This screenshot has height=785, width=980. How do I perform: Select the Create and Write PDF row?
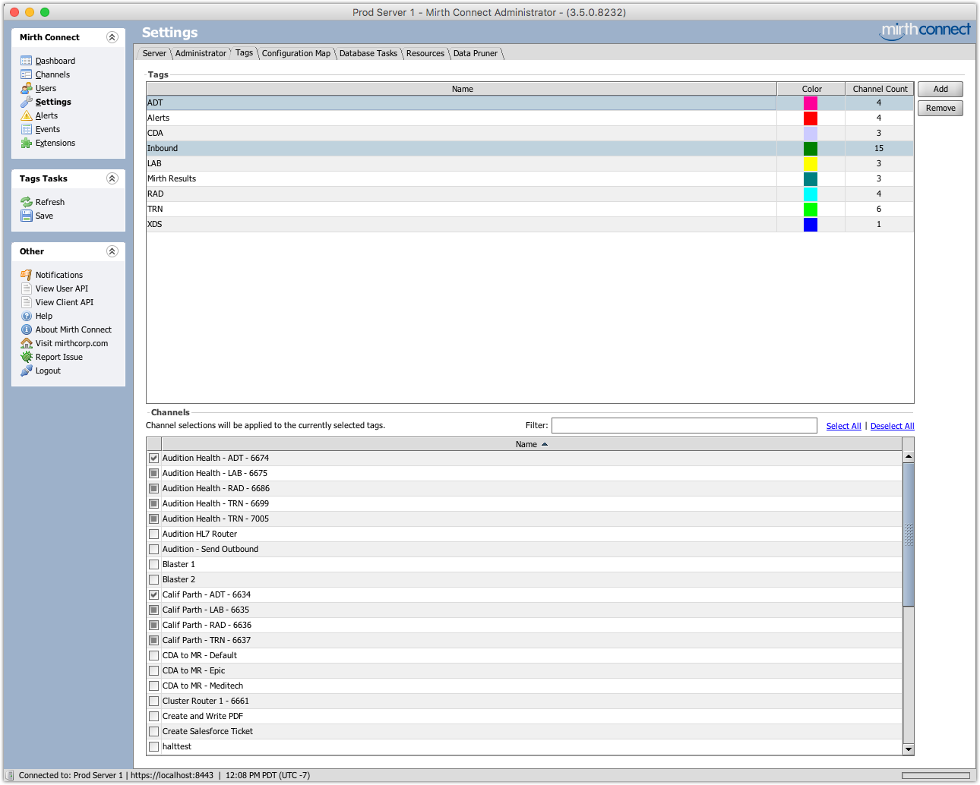524,716
